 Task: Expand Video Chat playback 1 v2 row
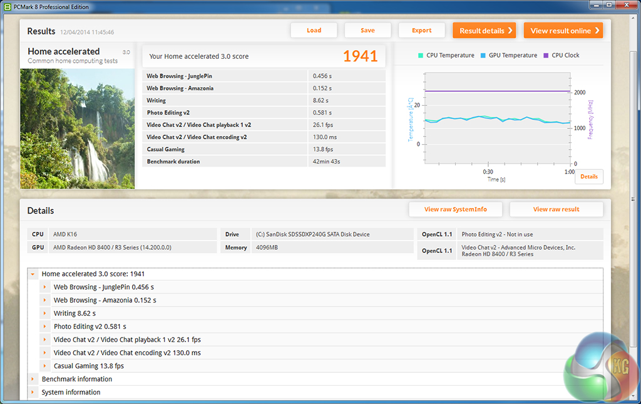[x=45, y=340]
